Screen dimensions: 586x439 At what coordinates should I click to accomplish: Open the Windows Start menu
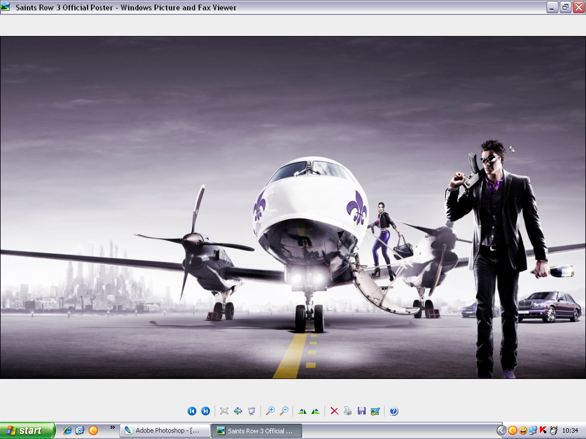[x=27, y=430]
